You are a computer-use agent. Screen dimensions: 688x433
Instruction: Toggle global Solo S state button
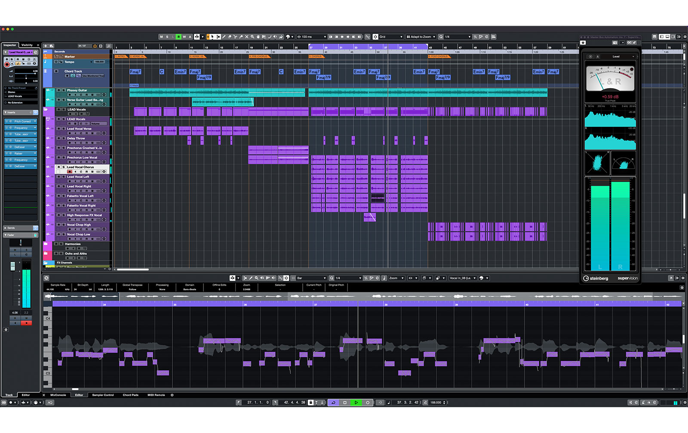(x=167, y=37)
